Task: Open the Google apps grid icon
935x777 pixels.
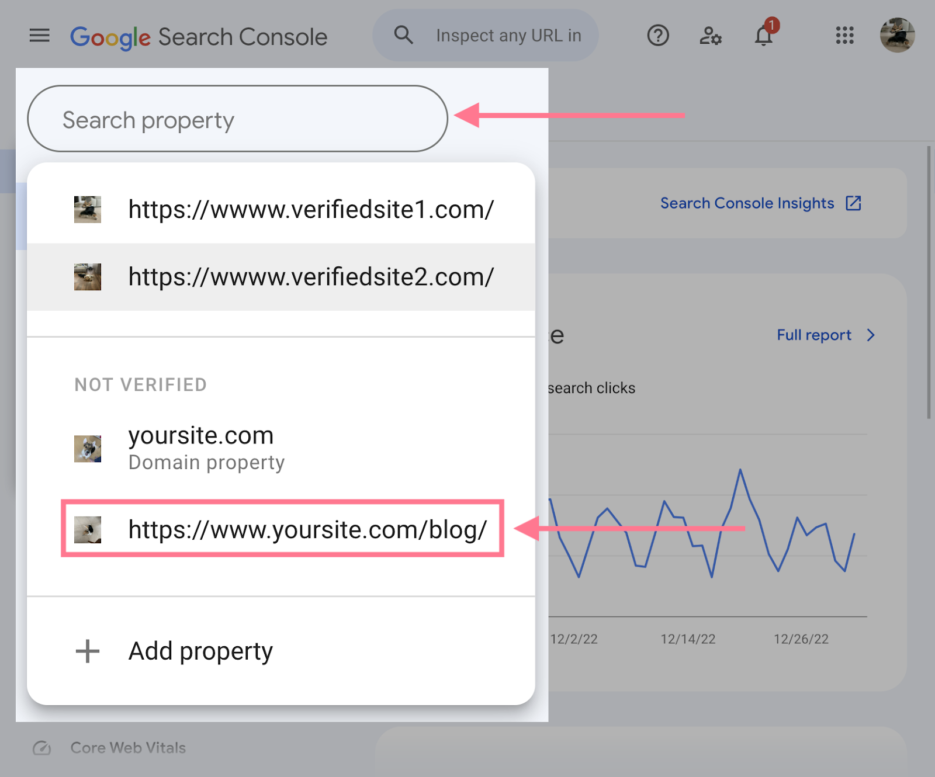Action: point(844,35)
